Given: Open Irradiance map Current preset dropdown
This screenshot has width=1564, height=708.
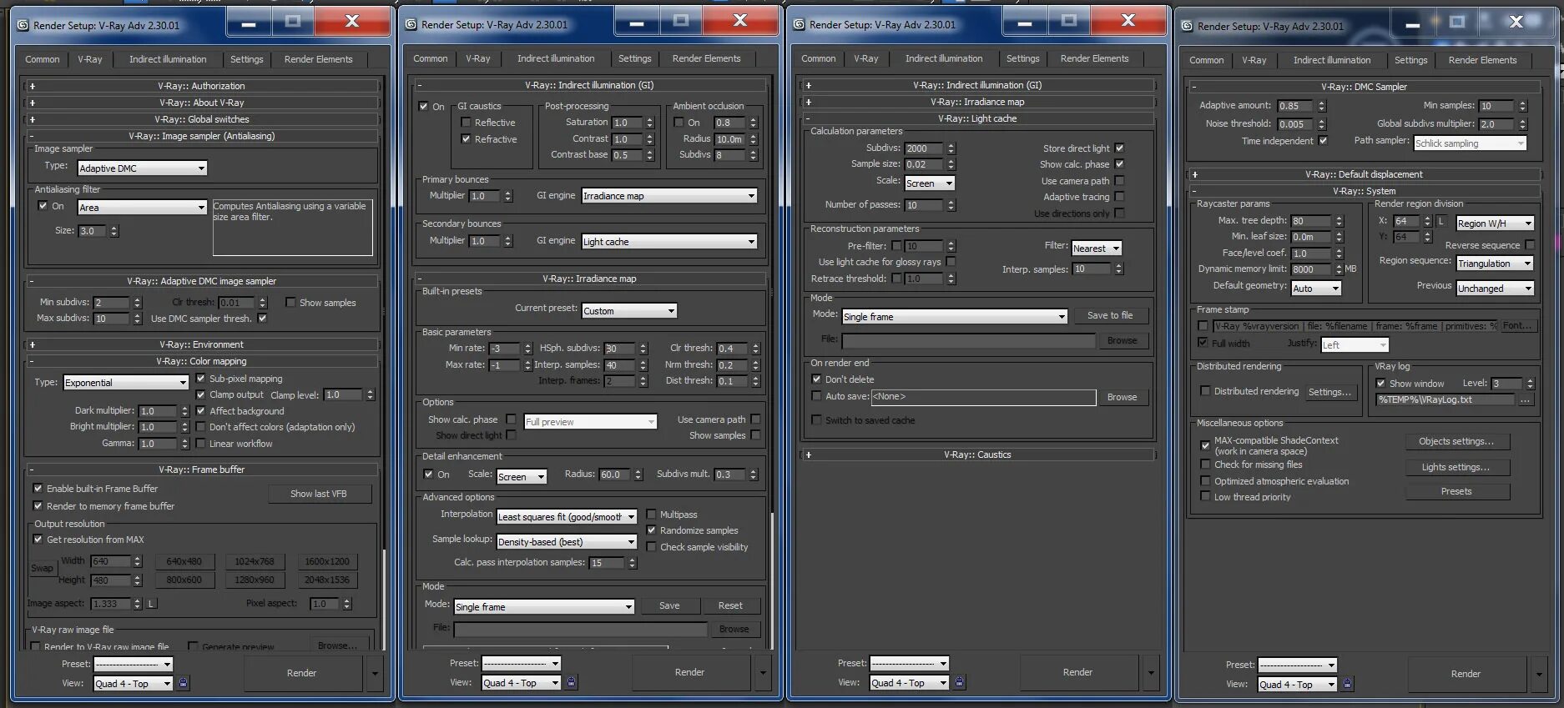Looking at the screenshot, I should pyautogui.click(x=629, y=310).
